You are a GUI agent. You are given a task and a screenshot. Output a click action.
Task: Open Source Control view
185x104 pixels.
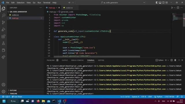click(3, 23)
